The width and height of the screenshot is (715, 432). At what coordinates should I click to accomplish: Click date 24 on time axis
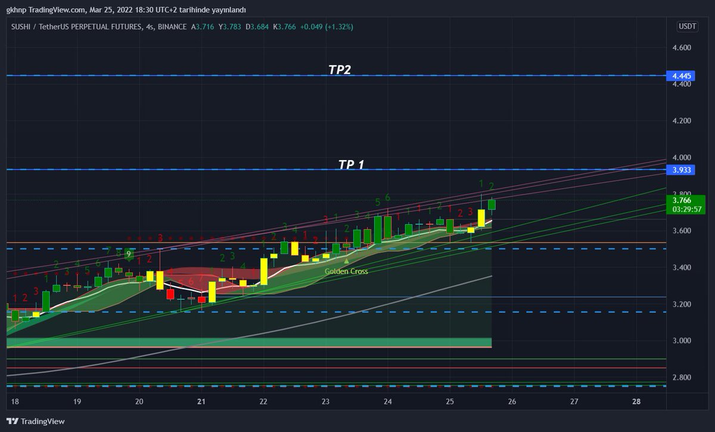click(x=388, y=402)
